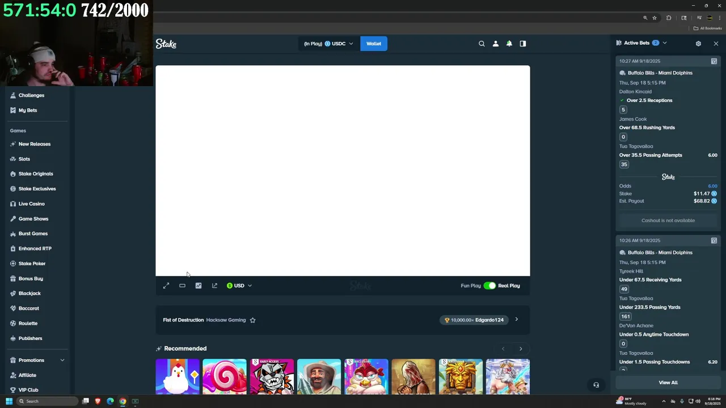Open the browser extensions puzzle icon
The width and height of the screenshot is (726, 408).
point(669,18)
